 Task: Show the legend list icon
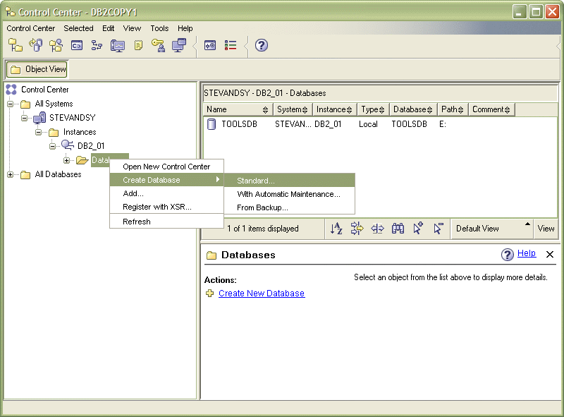[231, 45]
